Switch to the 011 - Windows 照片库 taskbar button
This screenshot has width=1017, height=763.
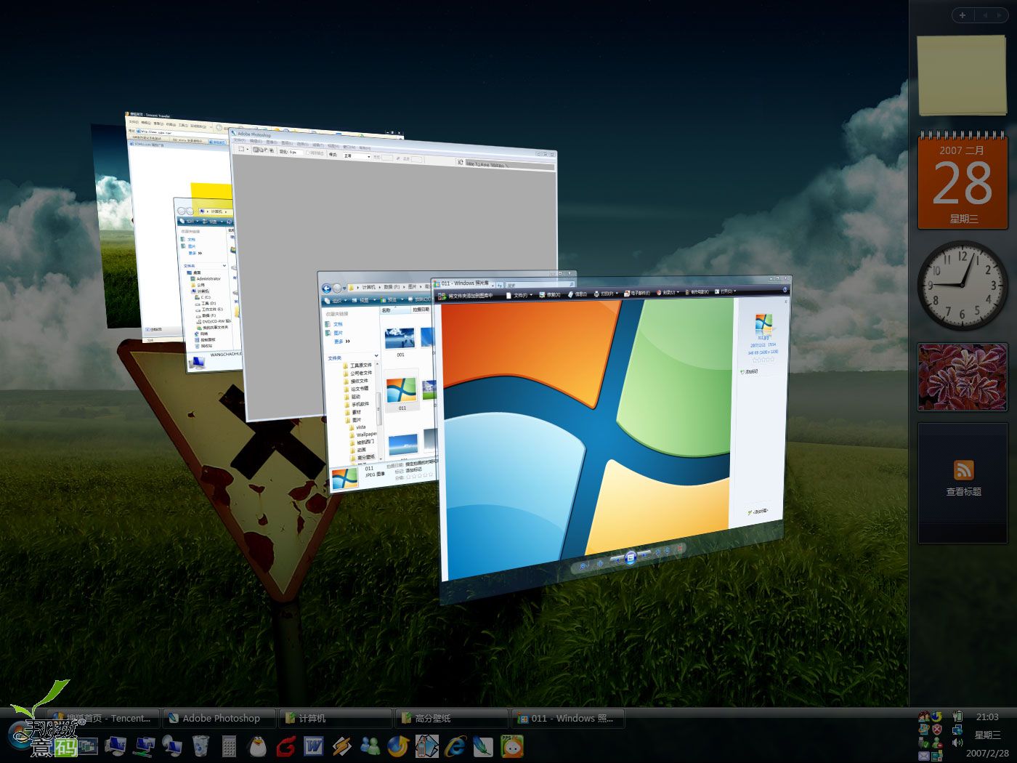pyautogui.click(x=568, y=719)
